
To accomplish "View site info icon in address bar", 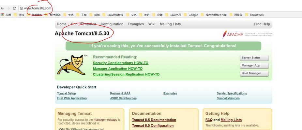I will pyautogui.click(x=22, y=8).
